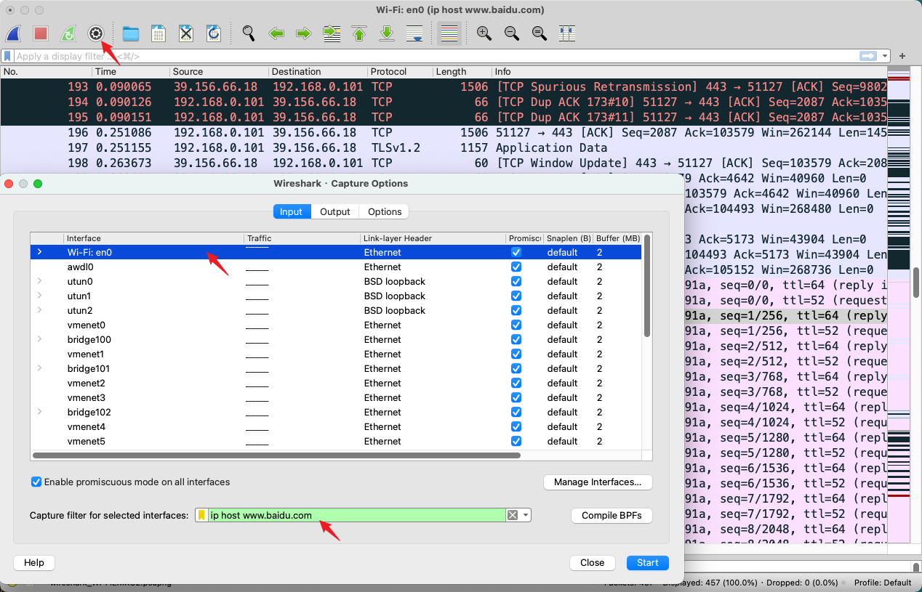Click the interface list vertical scrollbar
Image resolution: width=922 pixels, height=592 pixels.
[x=646, y=286]
